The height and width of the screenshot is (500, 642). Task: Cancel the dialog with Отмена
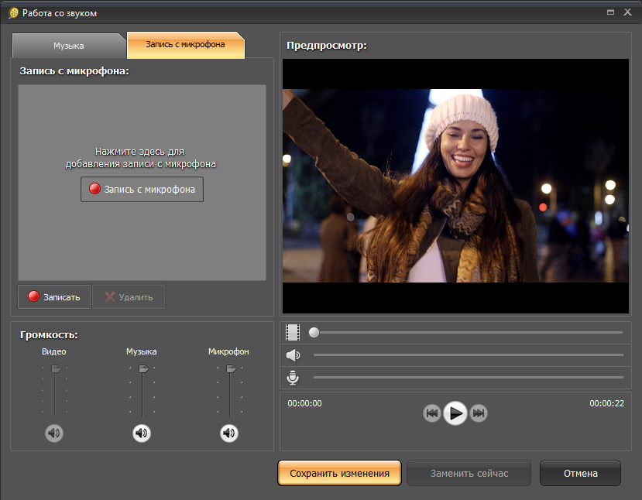pos(580,473)
